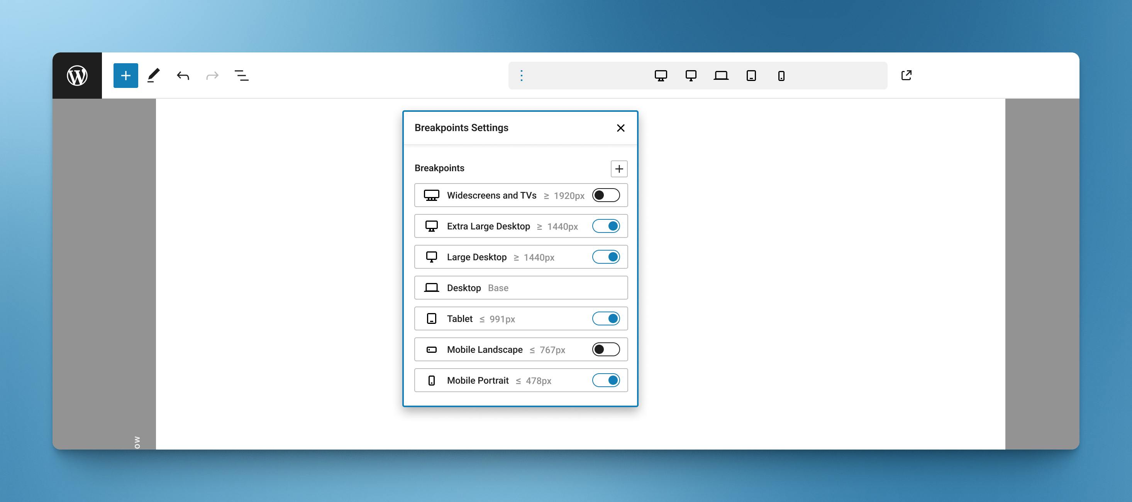Switch preview to Tablet device
The width and height of the screenshot is (1132, 502).
pyautogui.click(x=751, y=76)
